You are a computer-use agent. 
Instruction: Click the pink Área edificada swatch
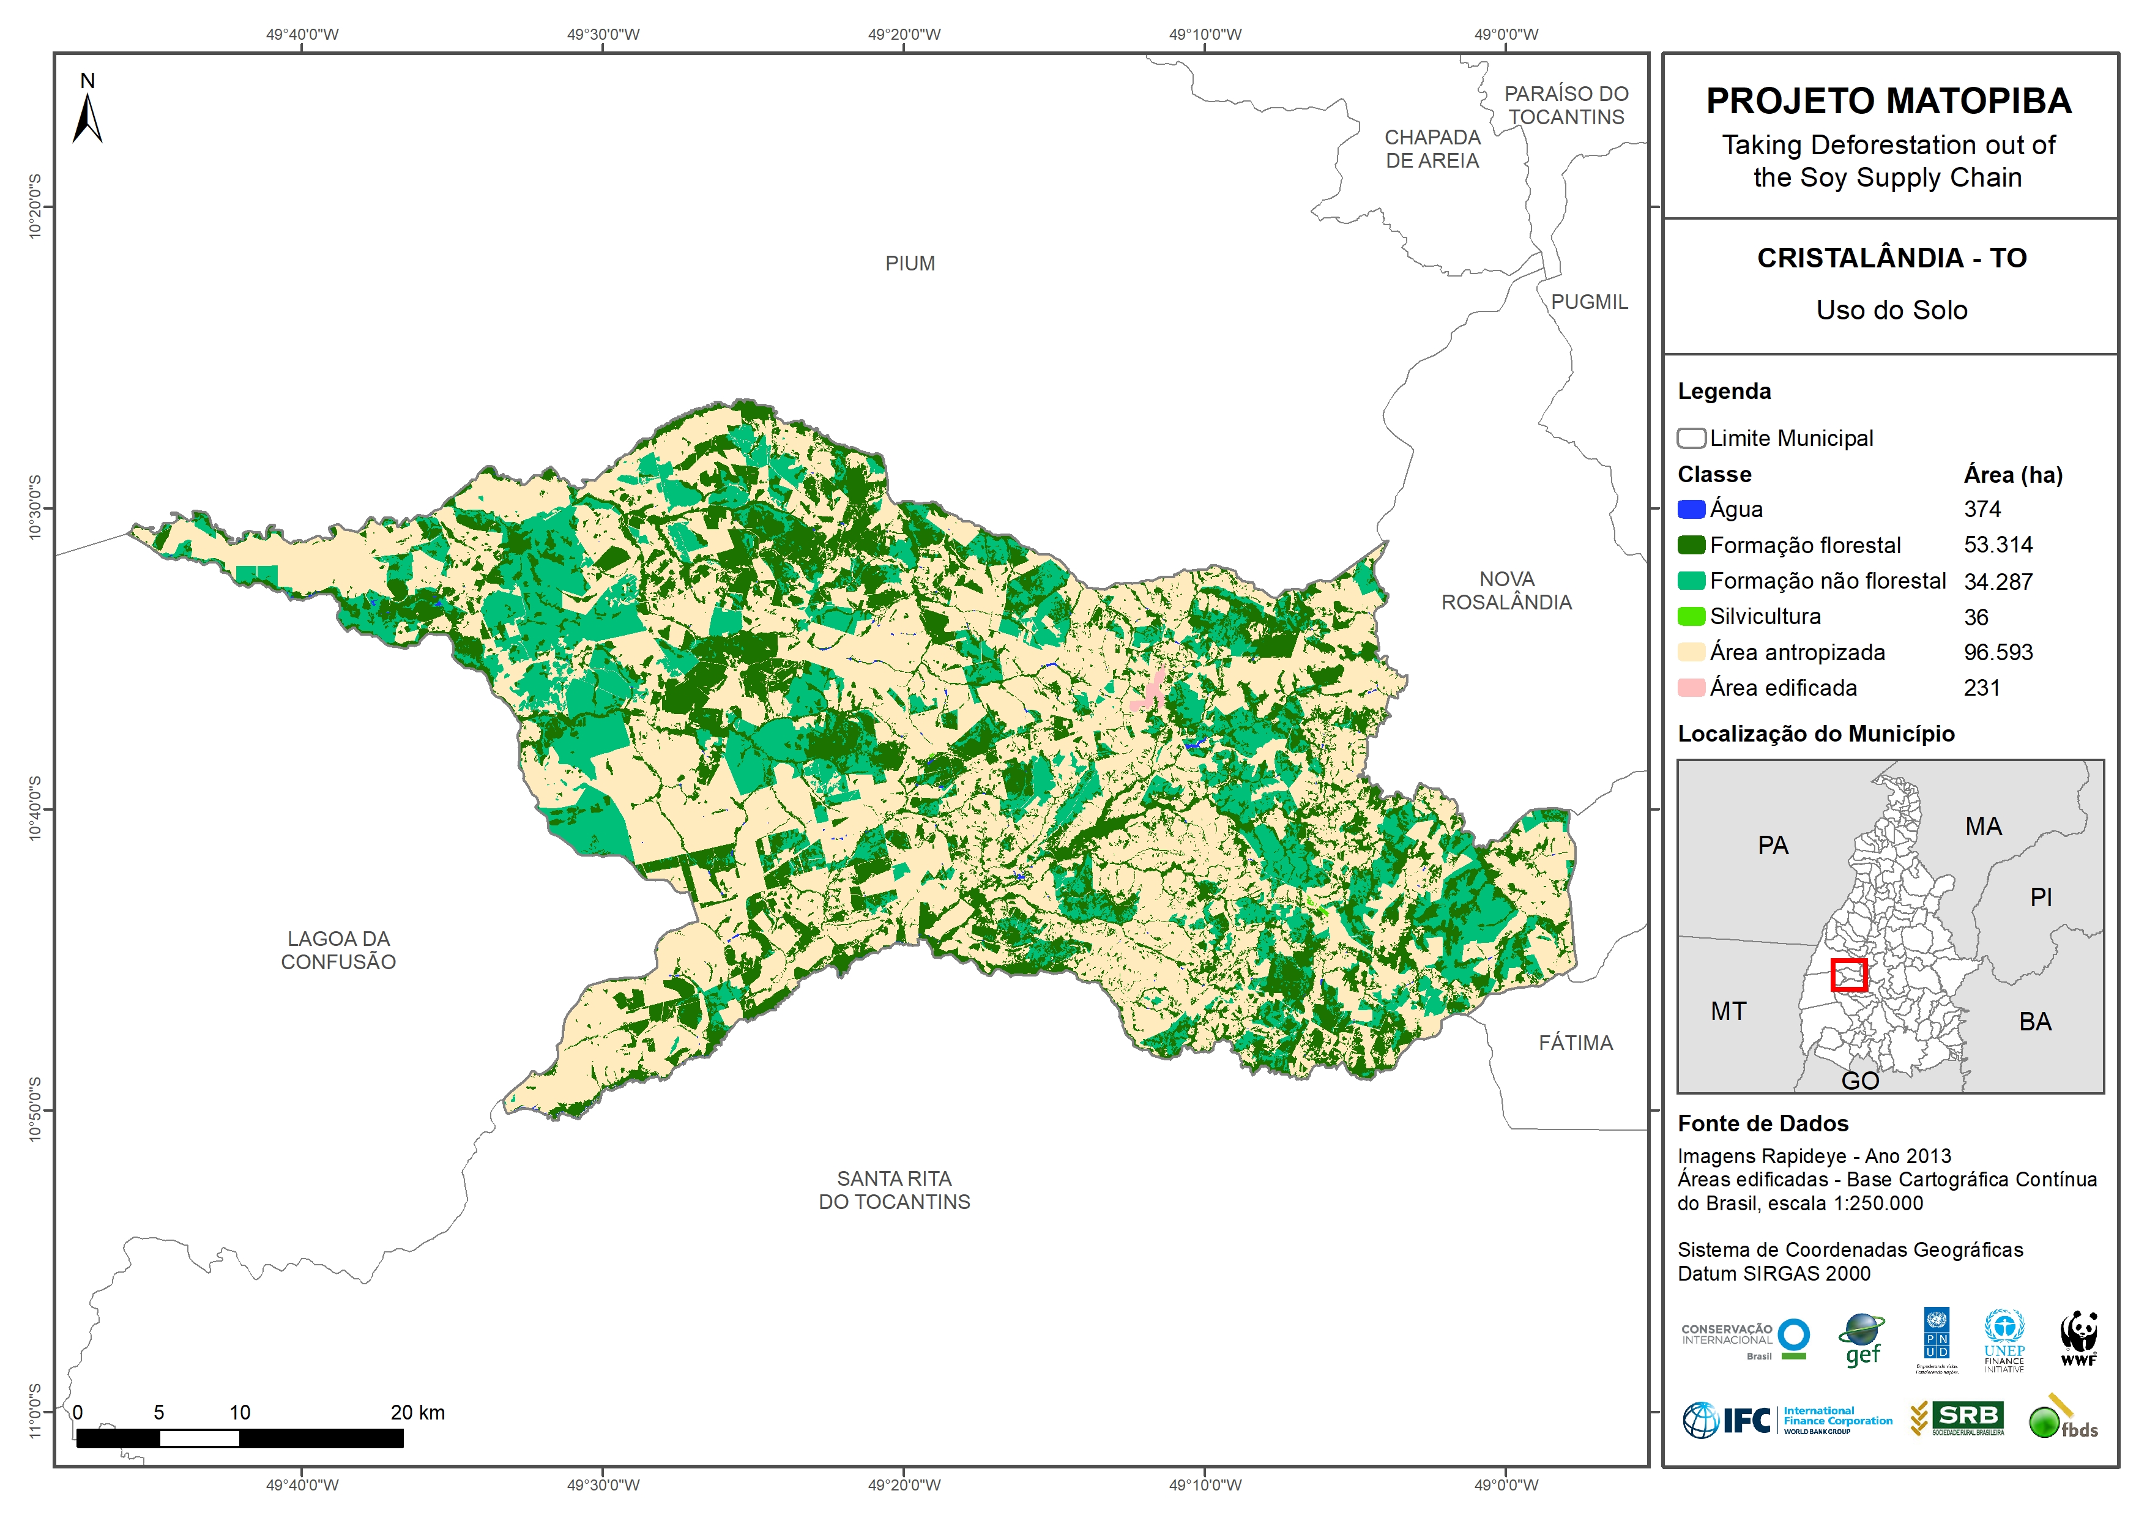(x=1691, y=688)
